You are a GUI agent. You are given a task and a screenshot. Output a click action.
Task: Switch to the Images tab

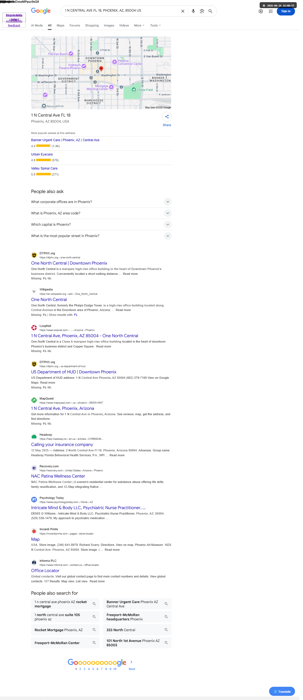[x=110, y=26]
